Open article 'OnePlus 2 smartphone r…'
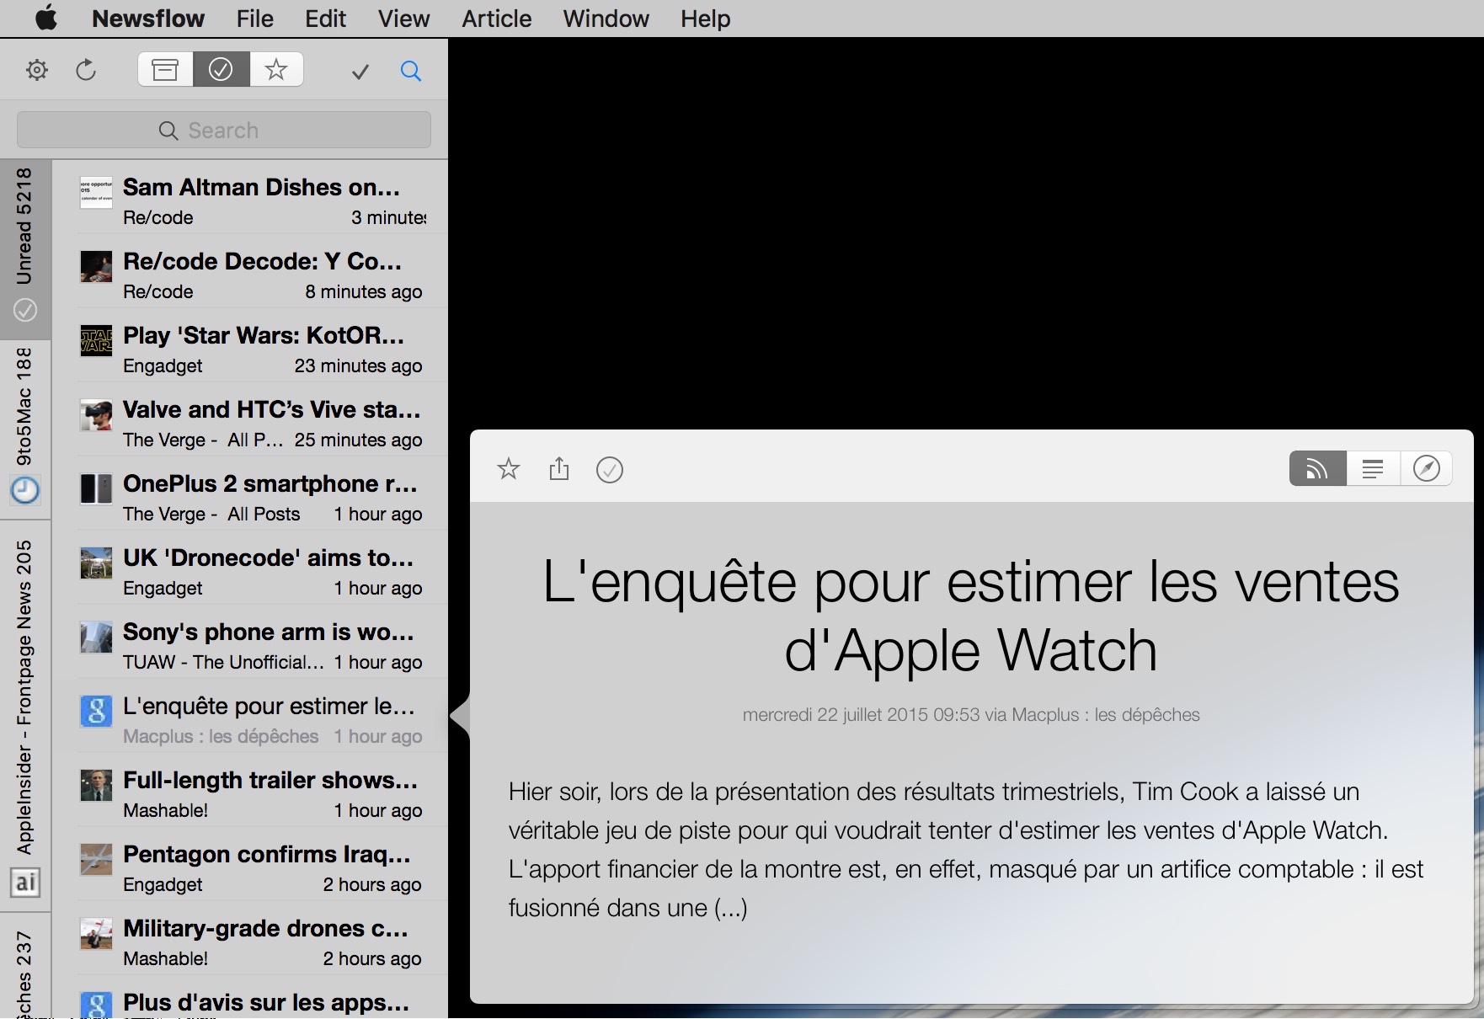The width and height of the screenshot is (1484, 1019). click(x=250, y=493)
